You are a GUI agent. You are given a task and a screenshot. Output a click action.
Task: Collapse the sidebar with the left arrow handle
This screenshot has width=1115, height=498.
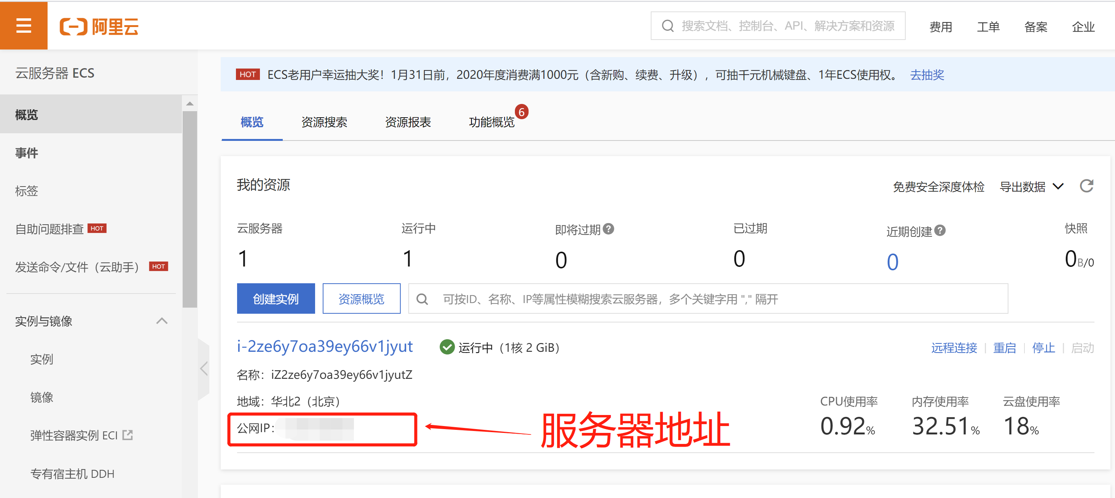(x=204, y=369)
